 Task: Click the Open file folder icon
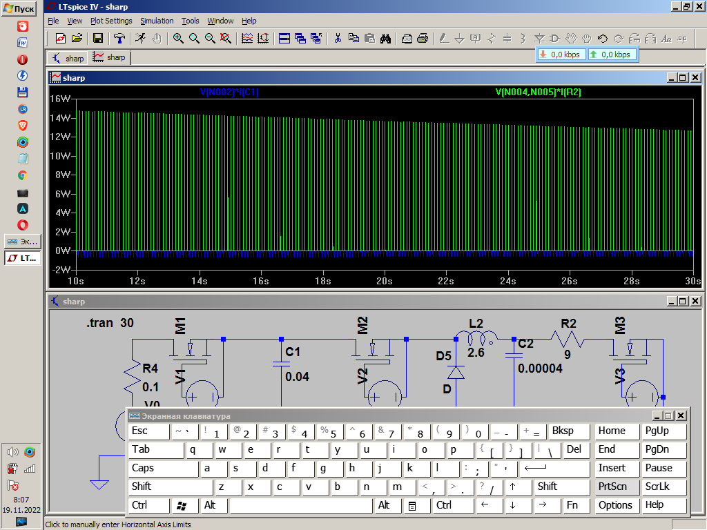tap(77, 38)
